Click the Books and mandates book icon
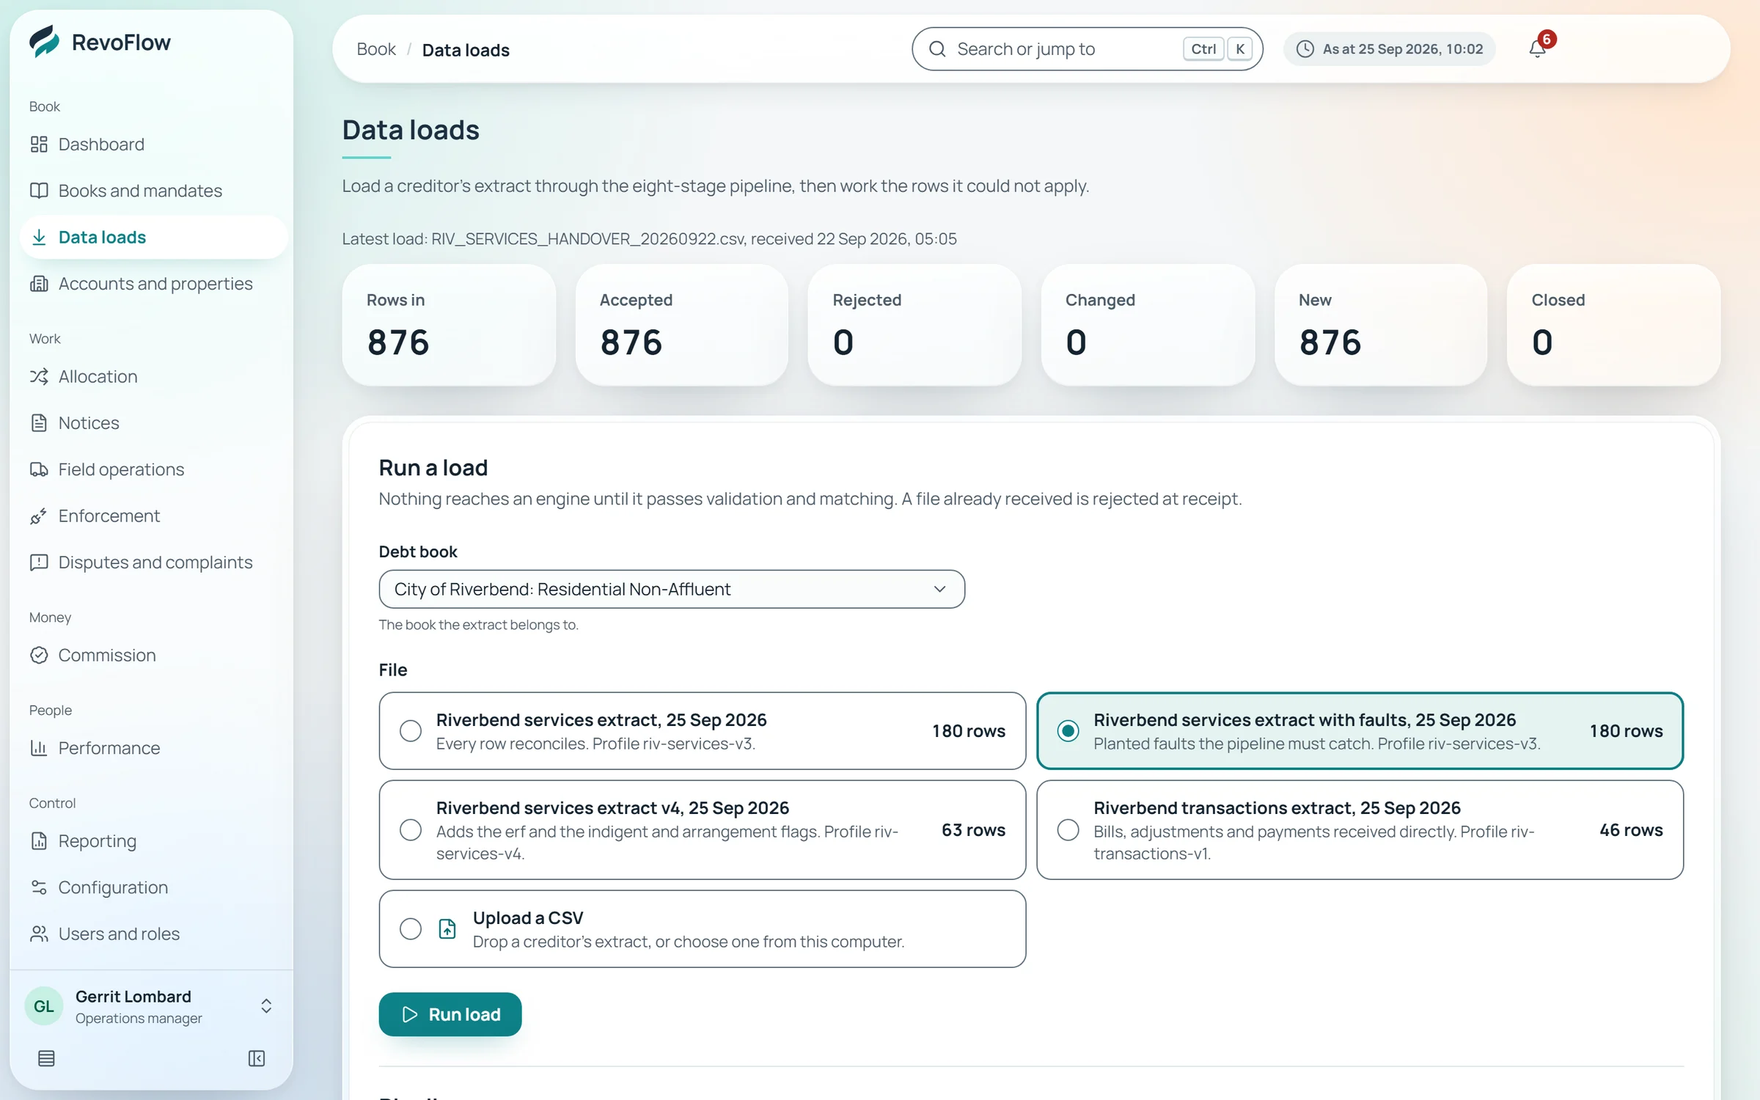 39,191
